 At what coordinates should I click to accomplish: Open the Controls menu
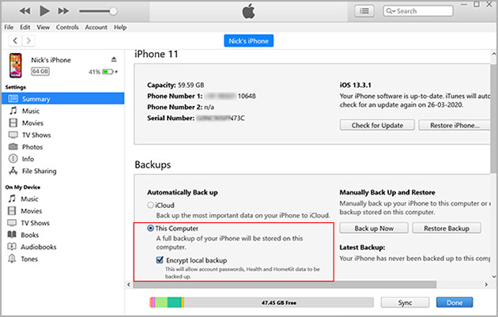tap(67, 27)
